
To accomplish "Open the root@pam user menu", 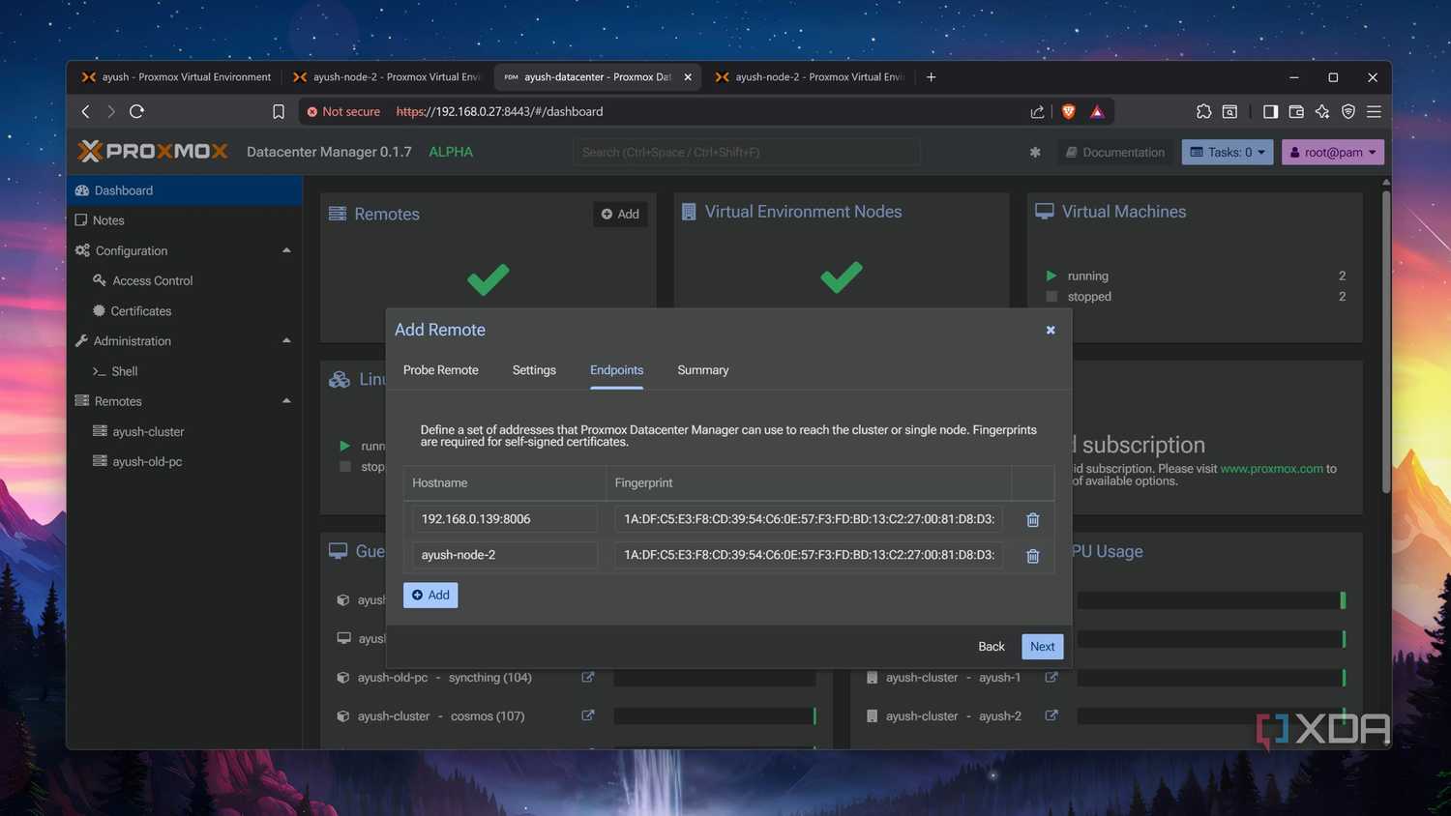I will click(1333, 152).
